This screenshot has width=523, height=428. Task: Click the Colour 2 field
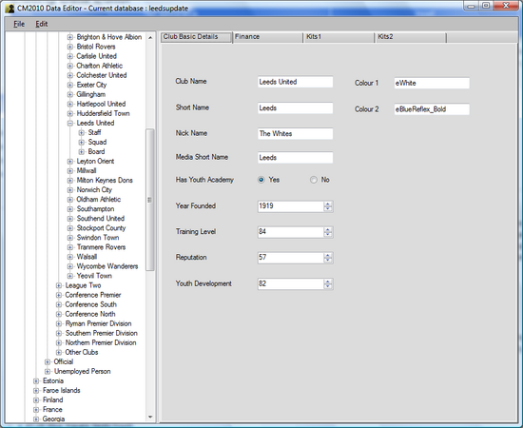(x=432, y=109)
